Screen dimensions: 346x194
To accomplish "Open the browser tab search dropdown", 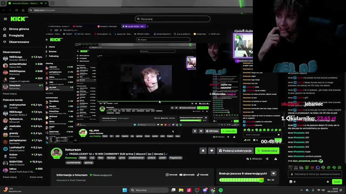I will (x=3, y=3).
